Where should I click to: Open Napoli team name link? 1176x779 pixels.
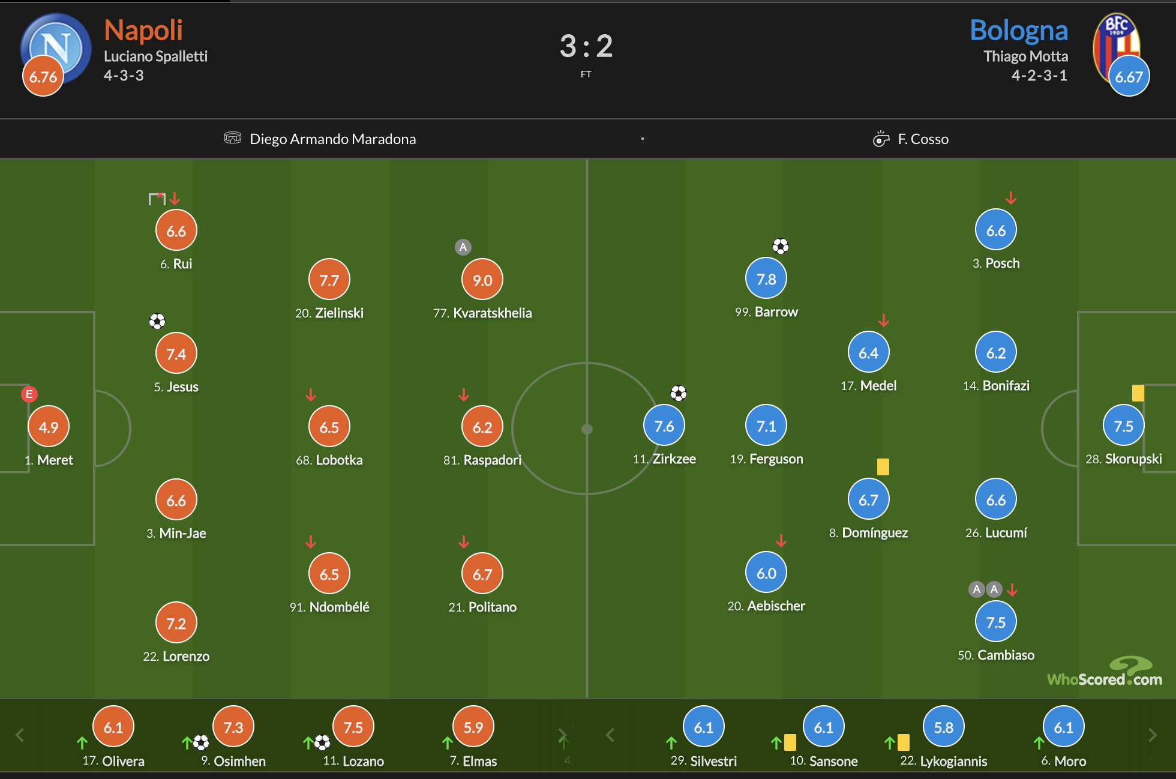(143, 30)
